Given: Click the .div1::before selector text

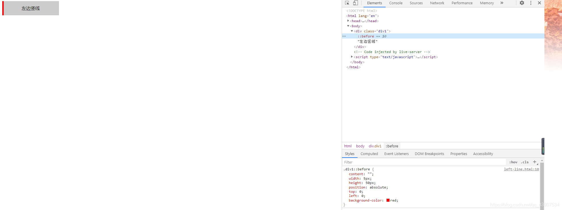Looking at the screenshot, I should [357, 169].
